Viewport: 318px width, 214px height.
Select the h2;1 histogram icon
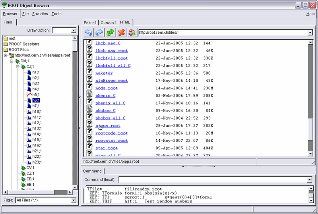pyautogui.click(x=29, y=78)
